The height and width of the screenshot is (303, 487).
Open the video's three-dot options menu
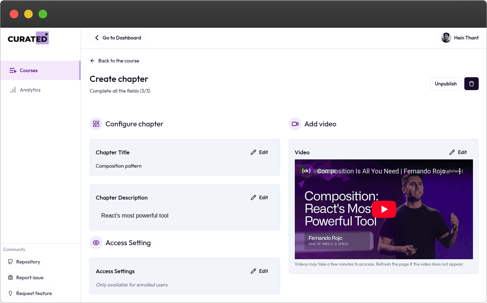point(460,171)
